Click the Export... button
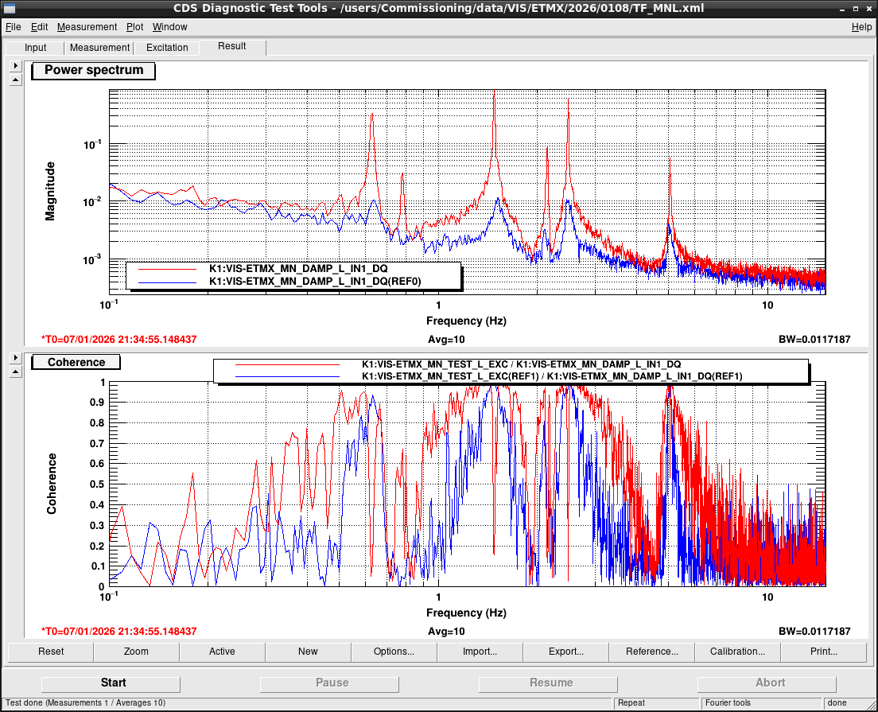 pyautogui.click(x=565, y=652)
